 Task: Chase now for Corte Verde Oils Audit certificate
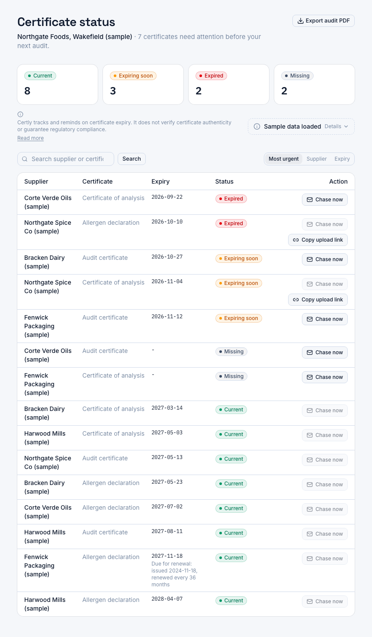[x=325, y=352]
